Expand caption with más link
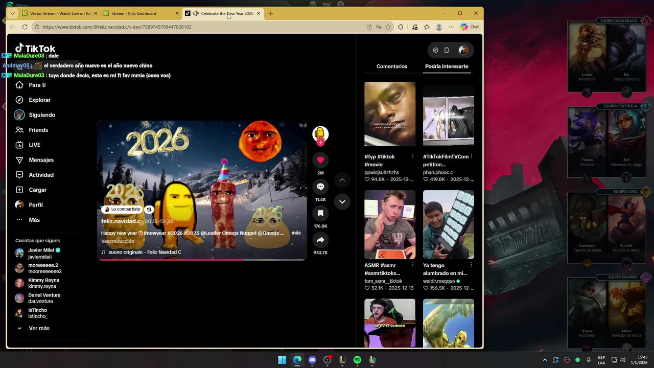Screen dimensions: 654x368 [x=296, y=233]
